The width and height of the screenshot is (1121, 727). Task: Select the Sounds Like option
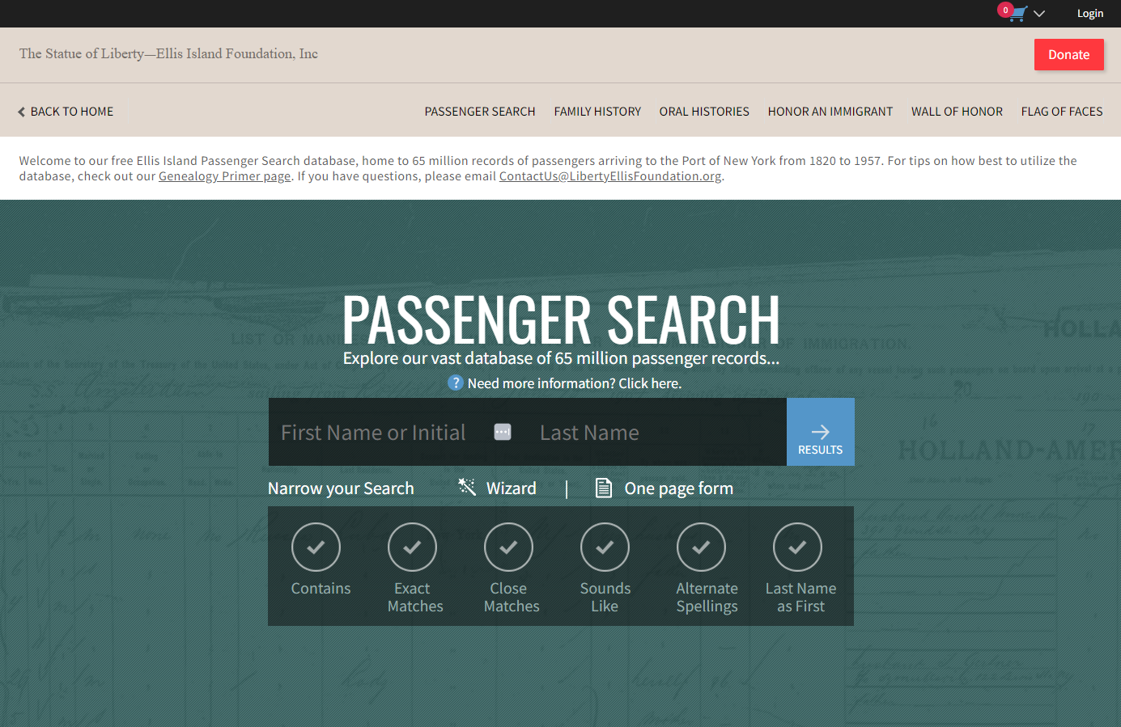pyautogui.click(x=605, y=547)
